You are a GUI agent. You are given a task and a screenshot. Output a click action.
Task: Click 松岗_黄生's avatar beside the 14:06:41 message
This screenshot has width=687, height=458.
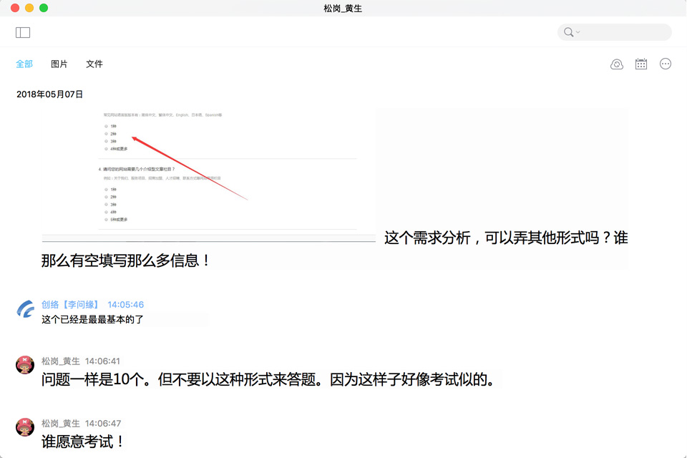(23, 365)
